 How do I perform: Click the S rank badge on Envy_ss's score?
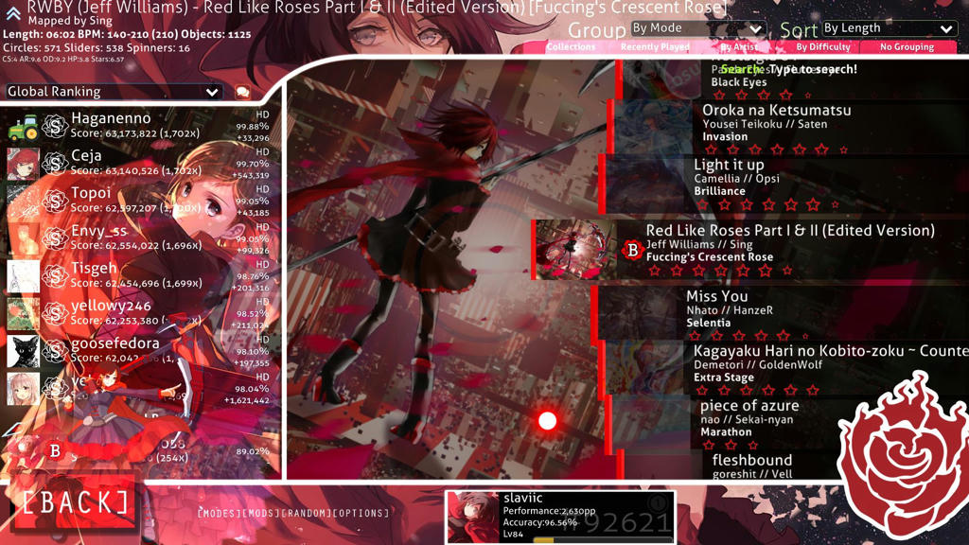click(55, 238)
